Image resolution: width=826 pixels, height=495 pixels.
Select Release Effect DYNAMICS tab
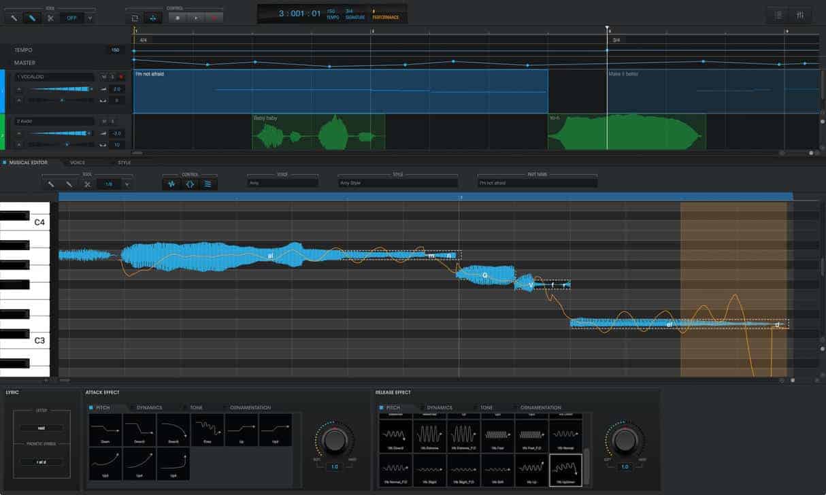[439, 407]
